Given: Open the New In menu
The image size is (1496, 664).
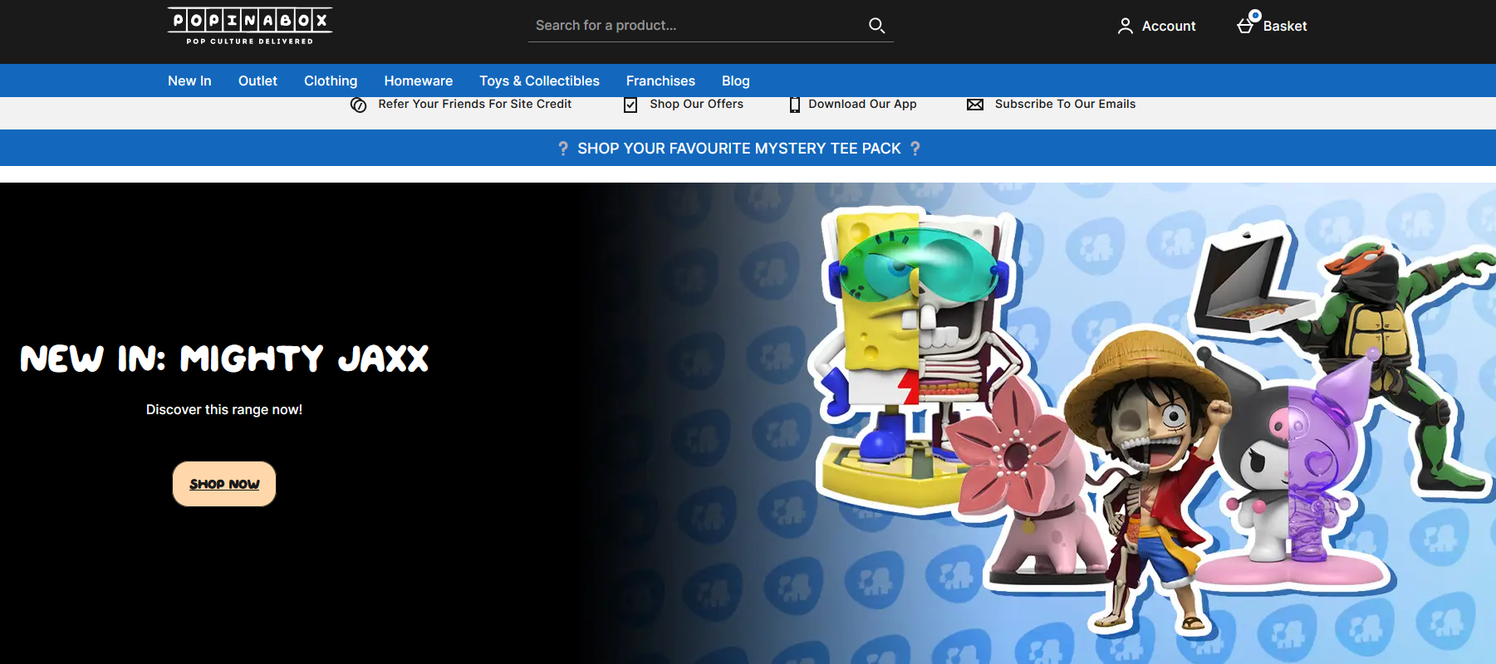Looking at the screenshot, I should pyautogui.click(x=189, y=81).
